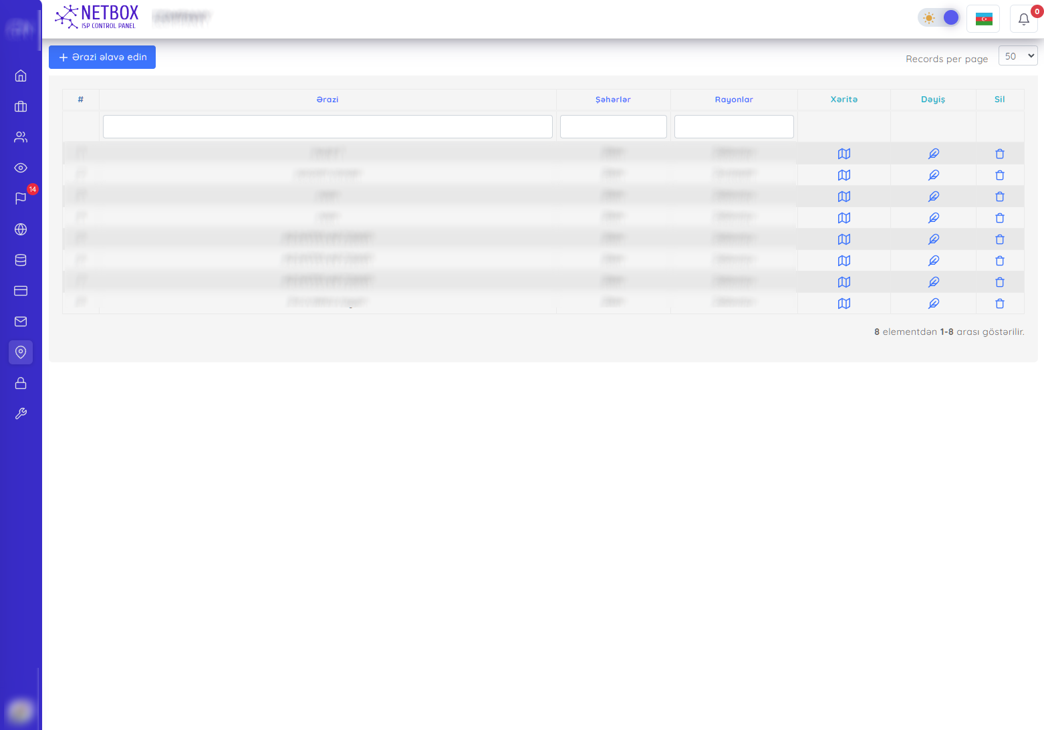Click the users sidebar icon
Viewport: 1044px width, 730px height.
[x=21, y=137]
